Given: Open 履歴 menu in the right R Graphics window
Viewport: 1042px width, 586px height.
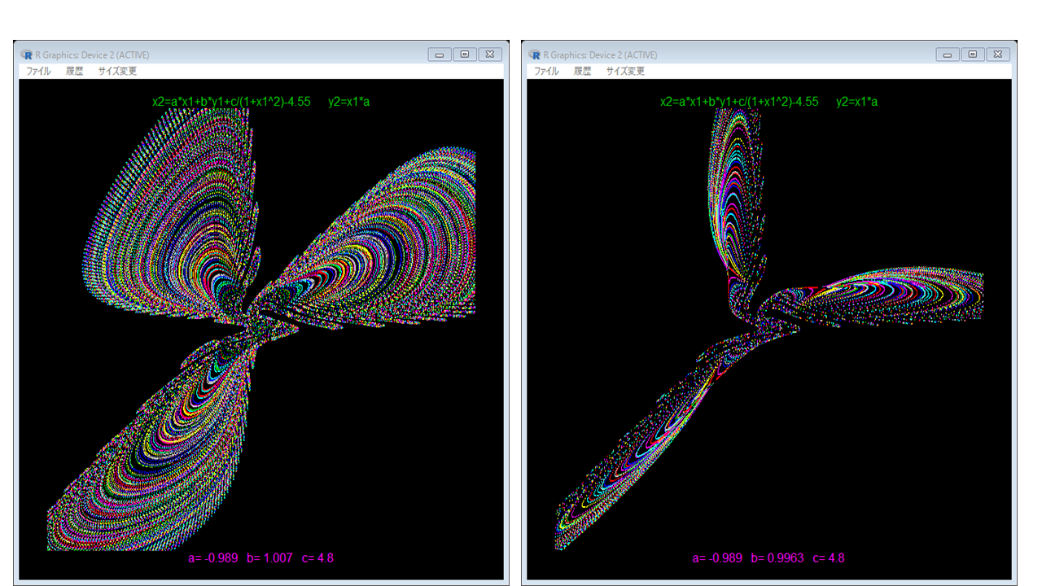Looking at the screenshot, I should tap(582, 71).
